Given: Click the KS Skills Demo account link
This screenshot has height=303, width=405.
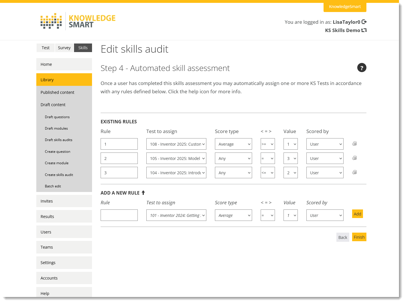Looking at the screenshot, I should pos(342,30).
